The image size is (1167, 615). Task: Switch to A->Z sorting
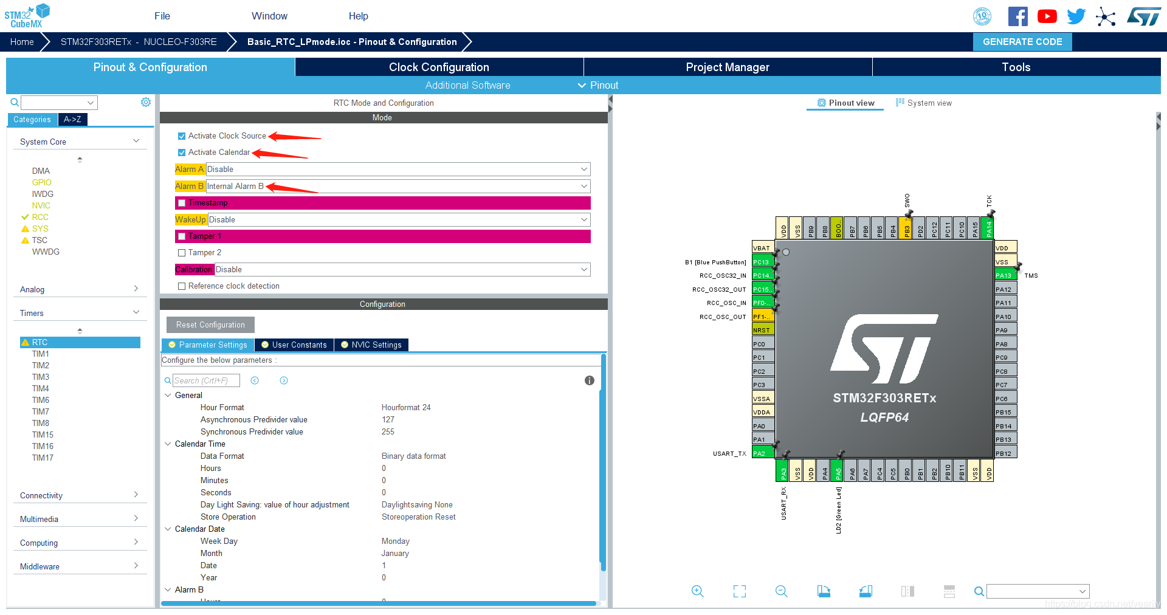(72, 119)
